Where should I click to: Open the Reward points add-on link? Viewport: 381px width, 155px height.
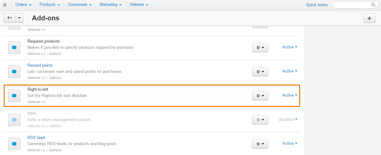pos(40,65)
